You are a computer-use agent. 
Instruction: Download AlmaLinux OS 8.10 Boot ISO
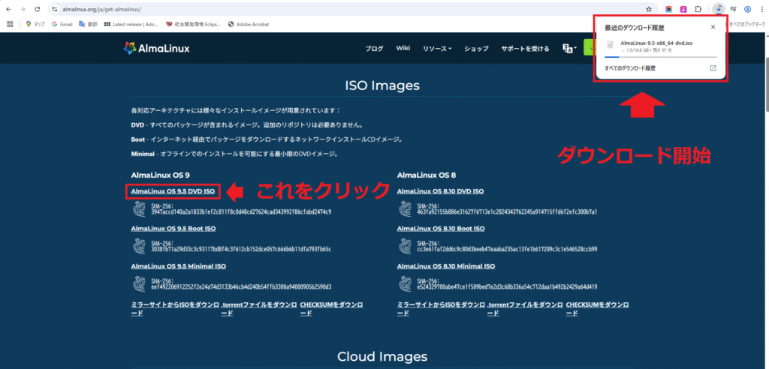tap(441, 228)
